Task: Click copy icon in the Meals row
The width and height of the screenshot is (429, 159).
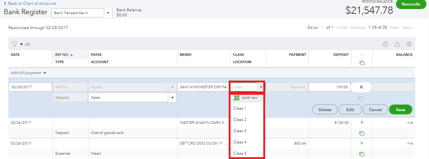Action: 362,154
